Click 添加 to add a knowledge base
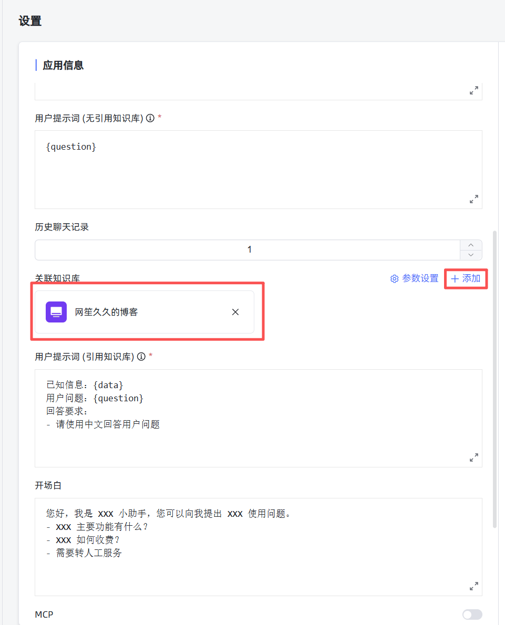The image size is (505, 625). tap(466, 279)
